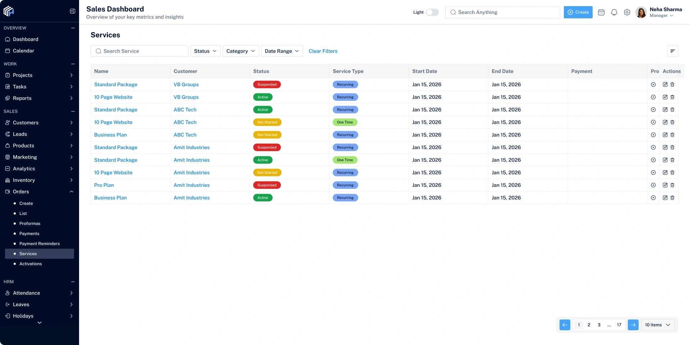
Task: Click Clear Filters link
Action: (323, 51)
